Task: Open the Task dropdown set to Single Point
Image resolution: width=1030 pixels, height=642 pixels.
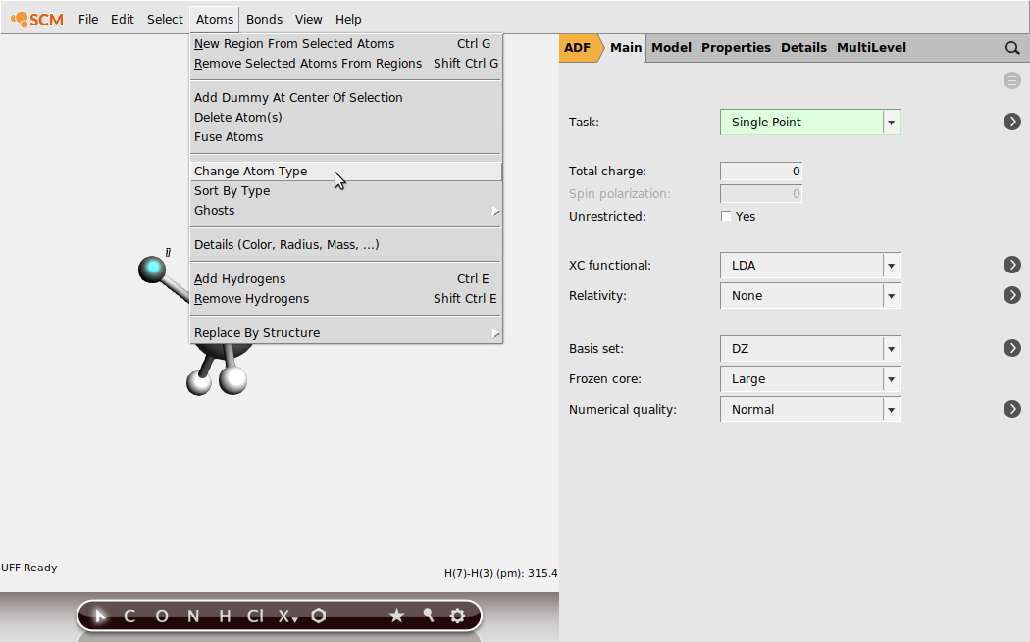Action: (x=810, y=123)
